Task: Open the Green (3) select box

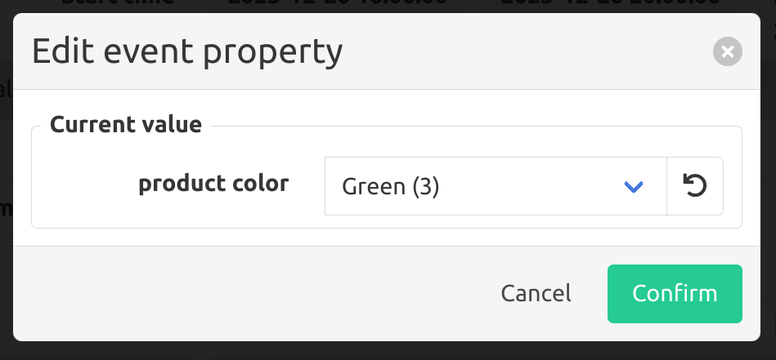Action: pos(496,186)
